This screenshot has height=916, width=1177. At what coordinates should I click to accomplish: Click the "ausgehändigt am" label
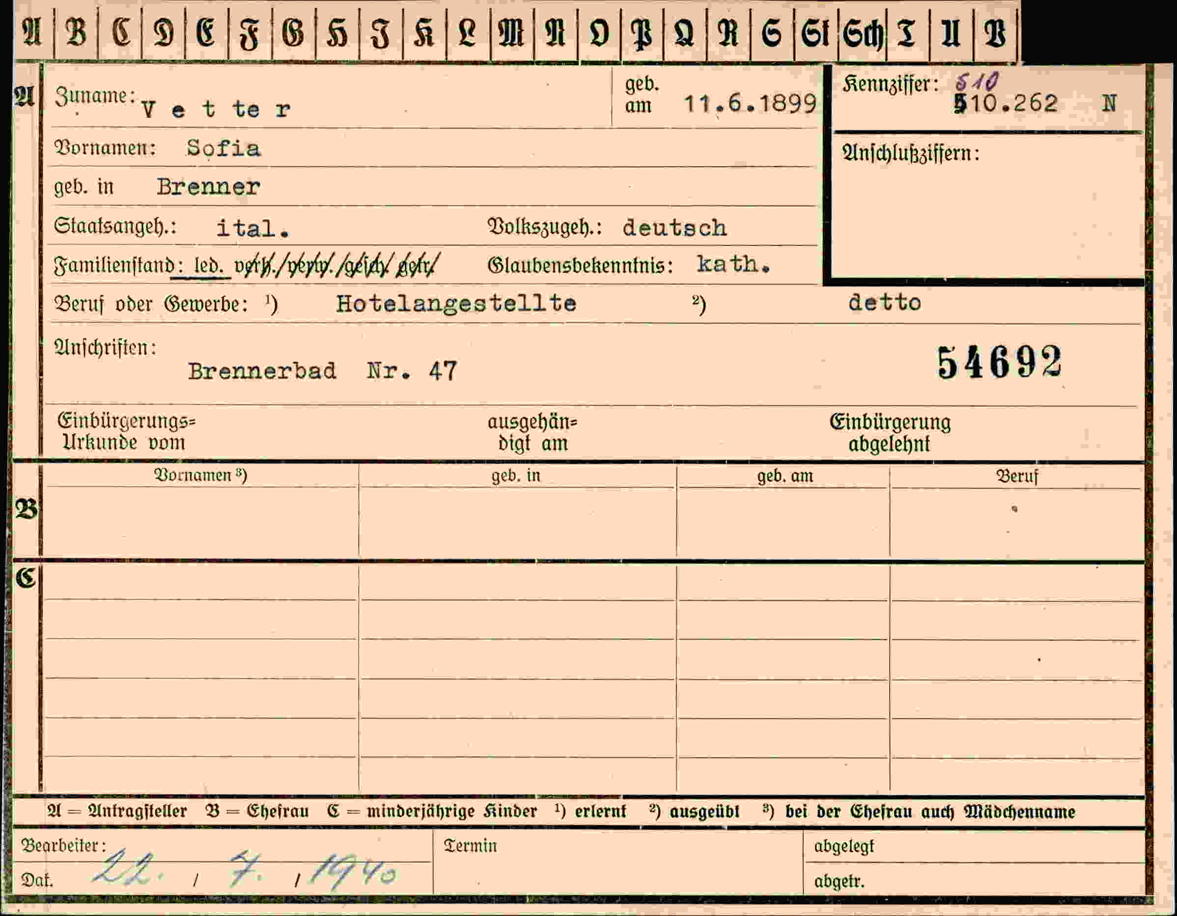(532, 432)
